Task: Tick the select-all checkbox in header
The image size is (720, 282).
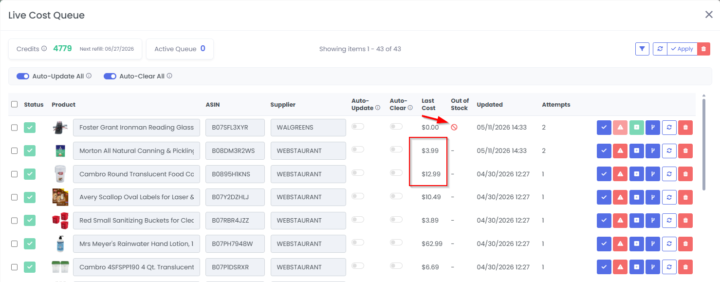Action: (14, 104)
